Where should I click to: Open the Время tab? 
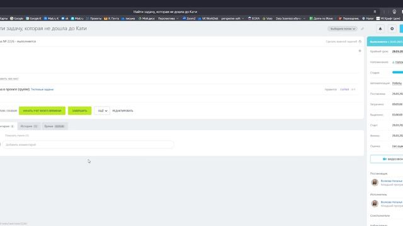[54, 126]
